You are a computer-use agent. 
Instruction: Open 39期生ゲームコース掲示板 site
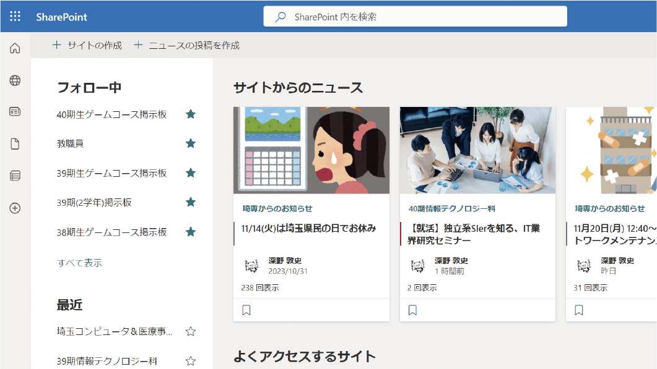point(112,173)
